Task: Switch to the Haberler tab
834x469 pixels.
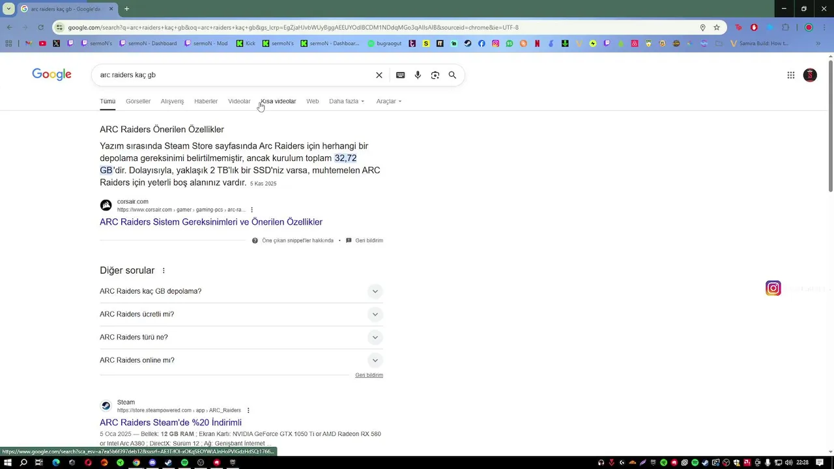Action: pos(206,101)
